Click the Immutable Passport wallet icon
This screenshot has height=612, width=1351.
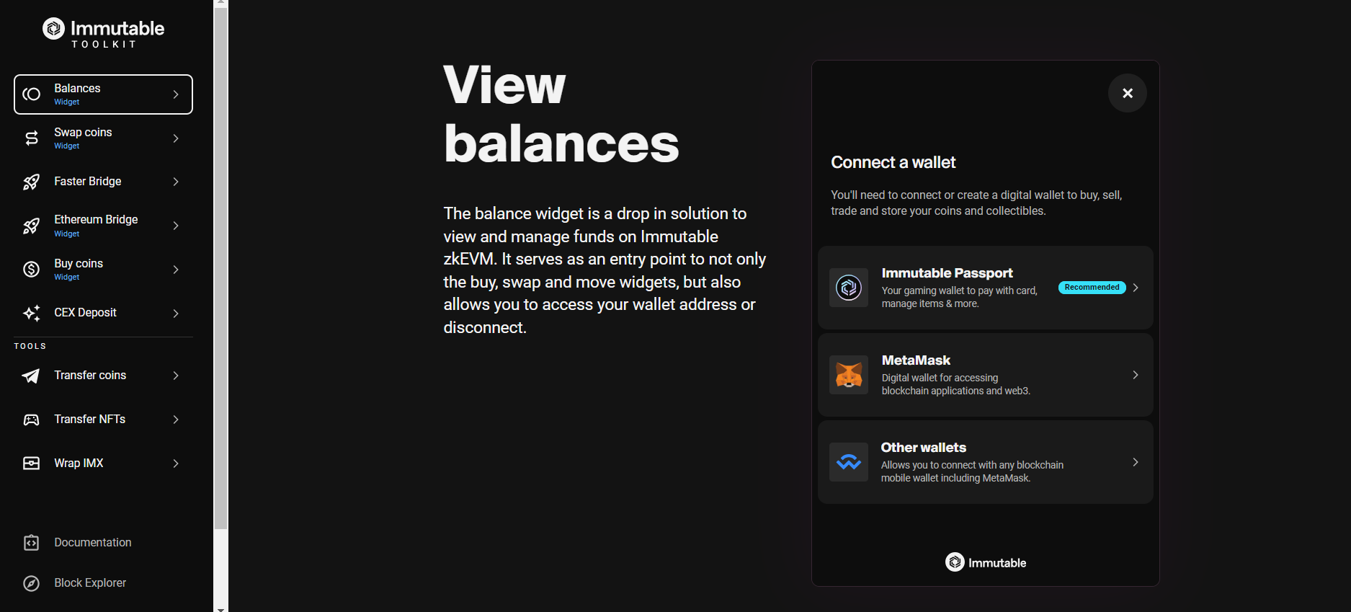[x=849, y=288]
